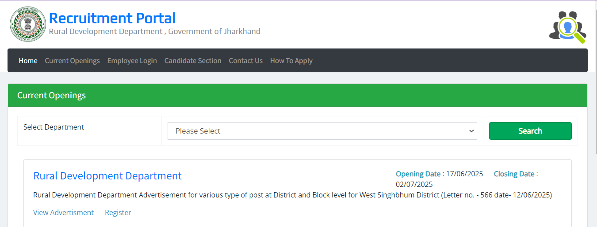Go to Home in navigation bar
597x227 pixels.
click(28, 61)
